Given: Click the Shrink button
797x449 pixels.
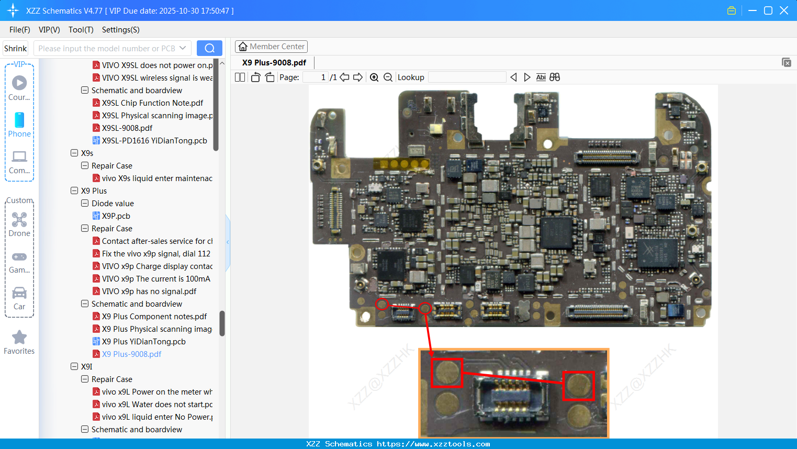Looking at the screenshot, I should [16, 48].
